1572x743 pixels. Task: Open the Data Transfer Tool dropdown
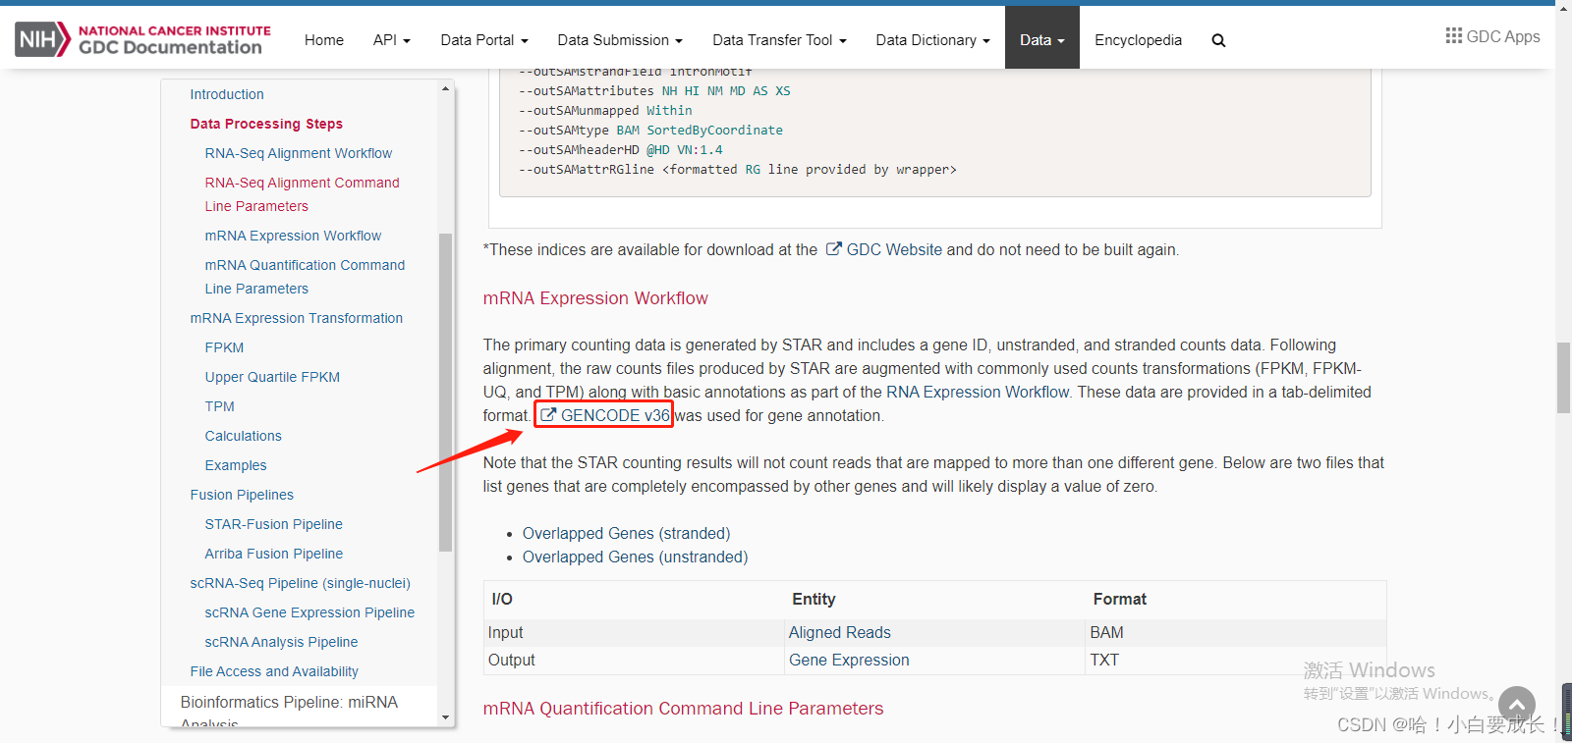[x=779, y=40]
